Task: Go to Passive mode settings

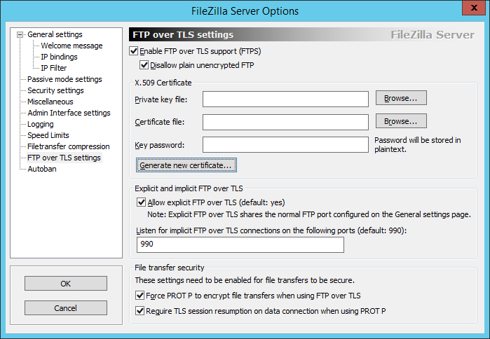Action: tap(64, 79)
